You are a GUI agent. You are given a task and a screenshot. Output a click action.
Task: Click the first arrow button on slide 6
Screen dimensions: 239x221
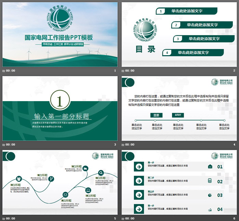coord(139,167)
